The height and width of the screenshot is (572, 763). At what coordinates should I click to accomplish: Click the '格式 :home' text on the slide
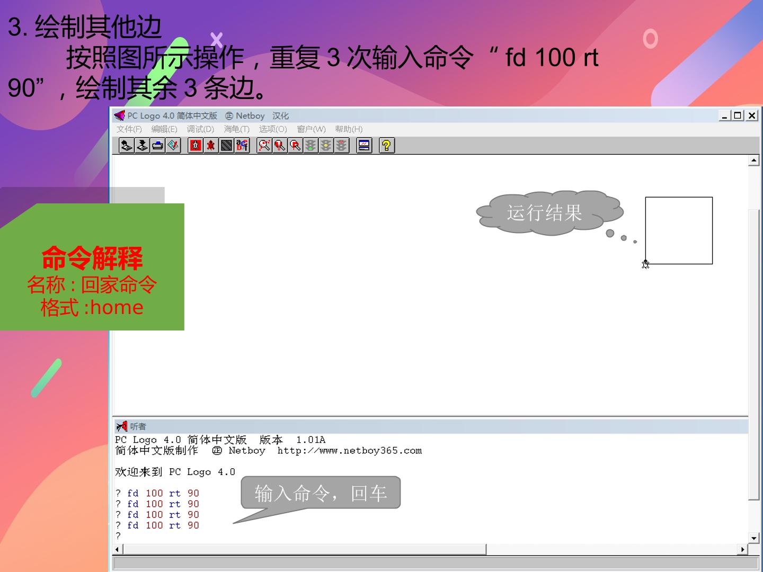[x=92, y=307]
